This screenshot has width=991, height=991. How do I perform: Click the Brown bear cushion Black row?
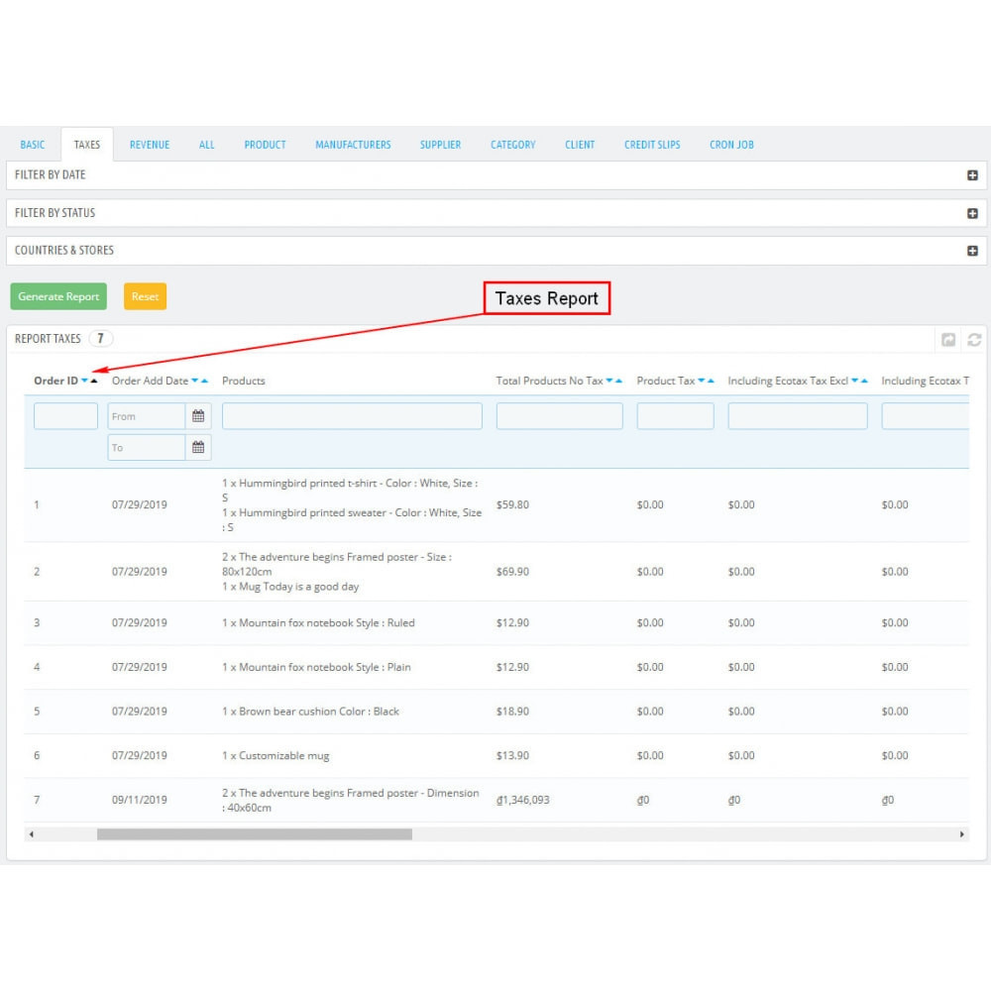(x=496, y=711)
